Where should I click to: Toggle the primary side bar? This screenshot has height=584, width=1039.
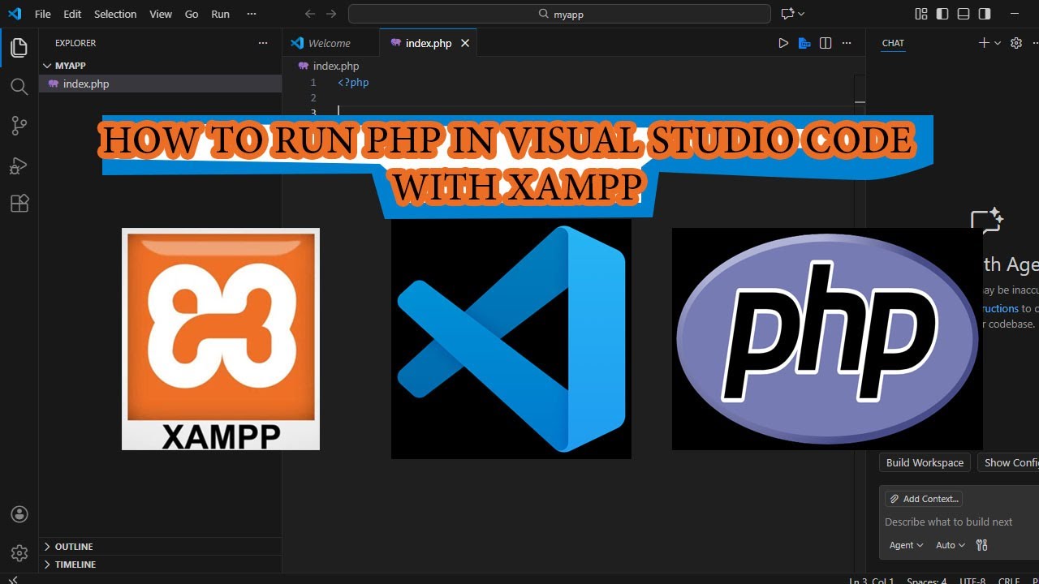pos(942,14)
